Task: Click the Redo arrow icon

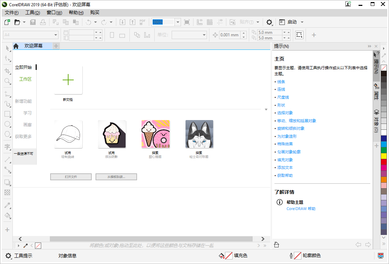Action: coord(104,22)
